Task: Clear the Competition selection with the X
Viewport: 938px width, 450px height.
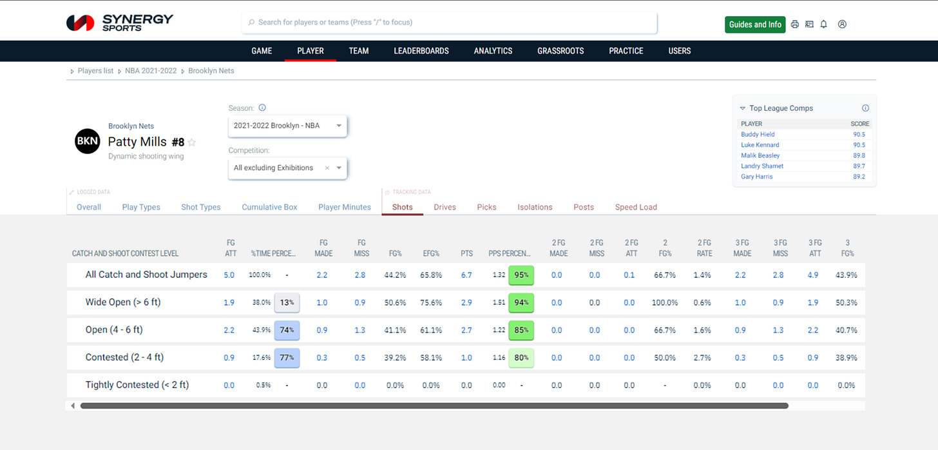Action: click(327, 168)
